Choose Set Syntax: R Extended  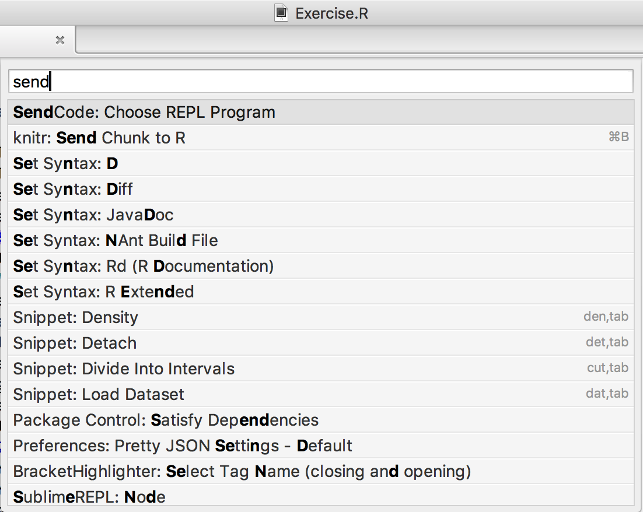pyautogui.click(x=321, y=292)
